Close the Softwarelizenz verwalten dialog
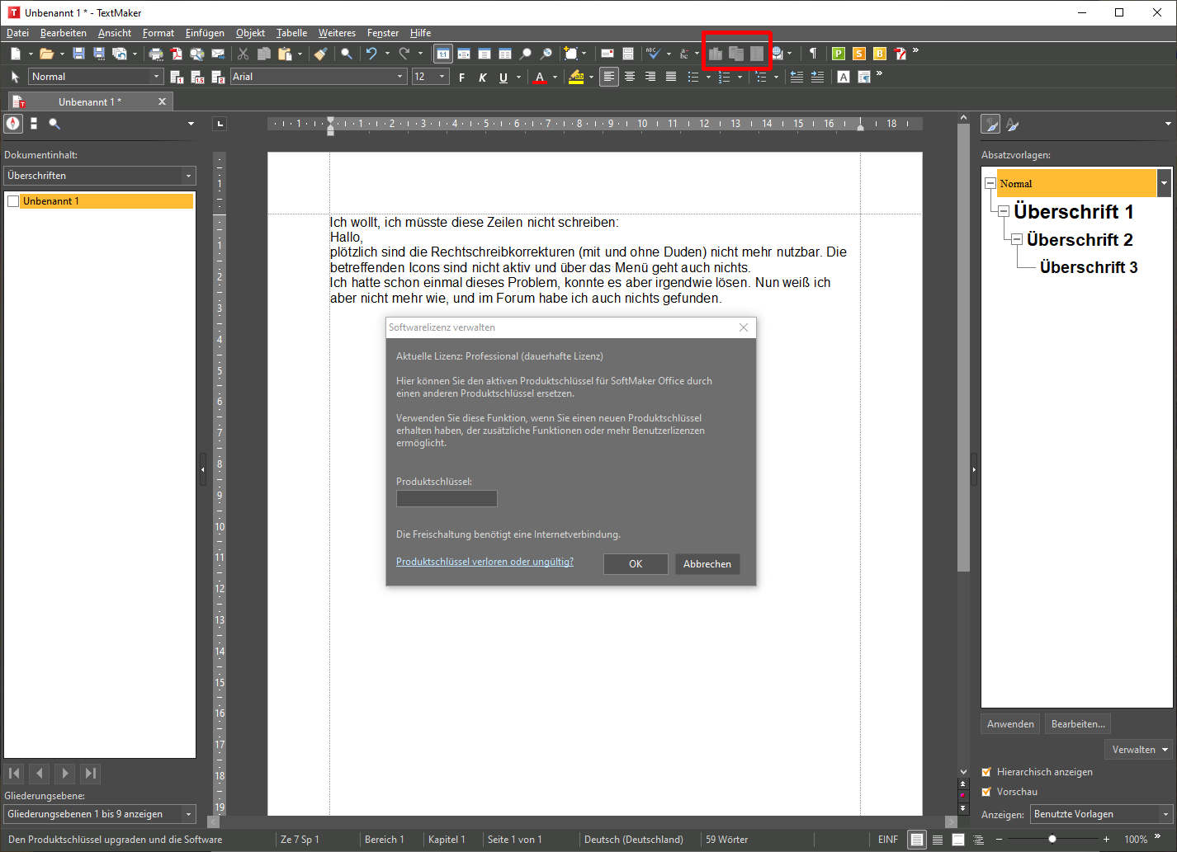Screen dimensions: 1177x852 coord(744,327)
